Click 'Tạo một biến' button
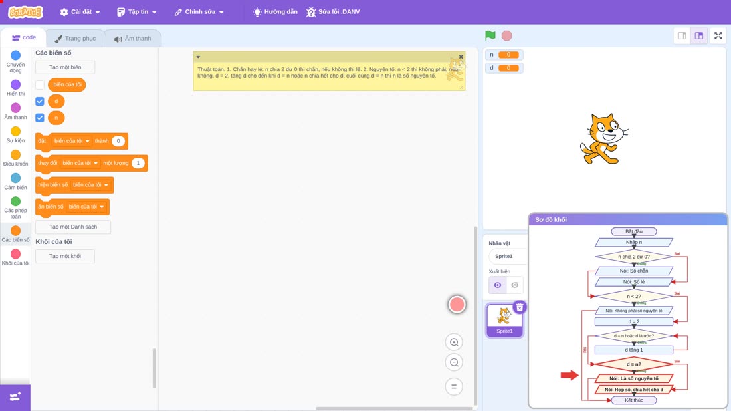 pyautogui.click(x=65, y=67)
